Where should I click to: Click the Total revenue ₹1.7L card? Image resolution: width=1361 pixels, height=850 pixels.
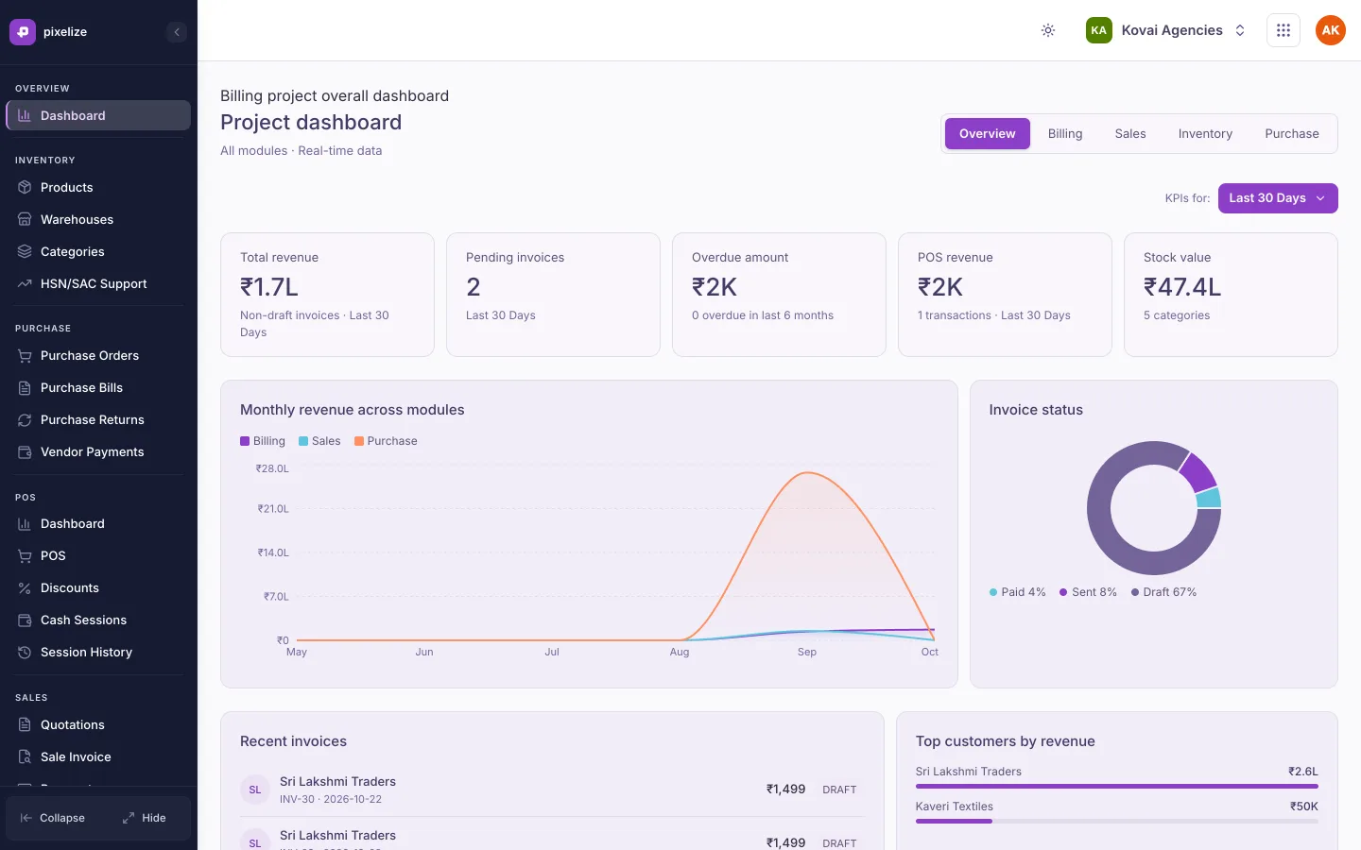pos(327,295)
